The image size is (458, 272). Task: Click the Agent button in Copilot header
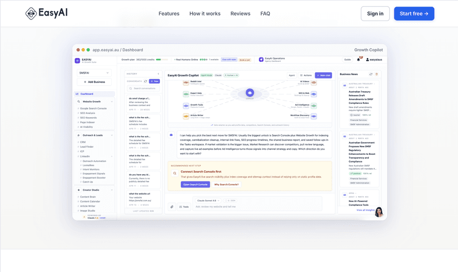(292, 76)
